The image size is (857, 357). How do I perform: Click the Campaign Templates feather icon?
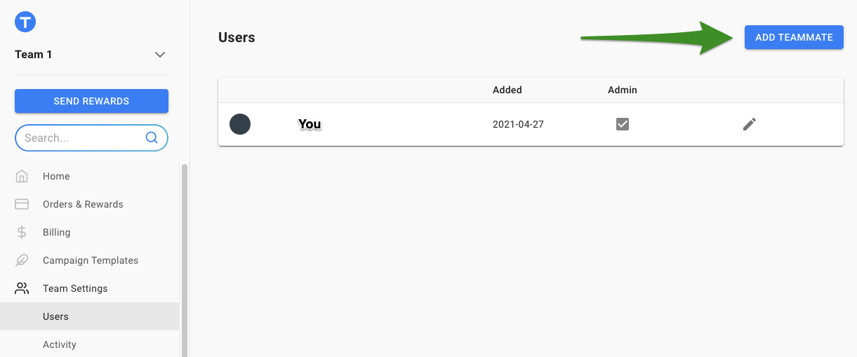click(x=22, y=260)
